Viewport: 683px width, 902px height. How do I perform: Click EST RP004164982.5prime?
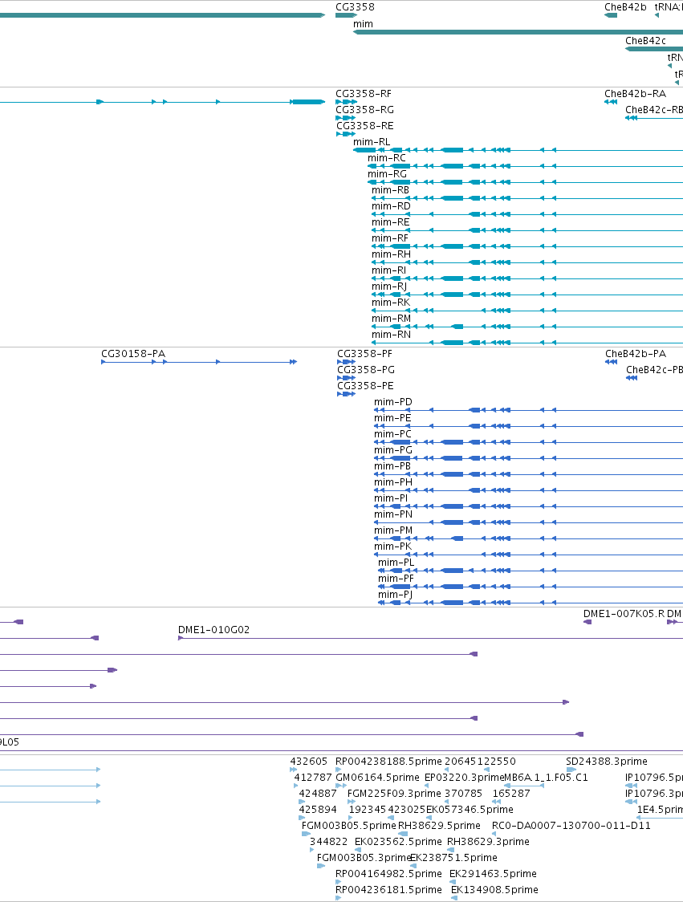coord(389,874)
